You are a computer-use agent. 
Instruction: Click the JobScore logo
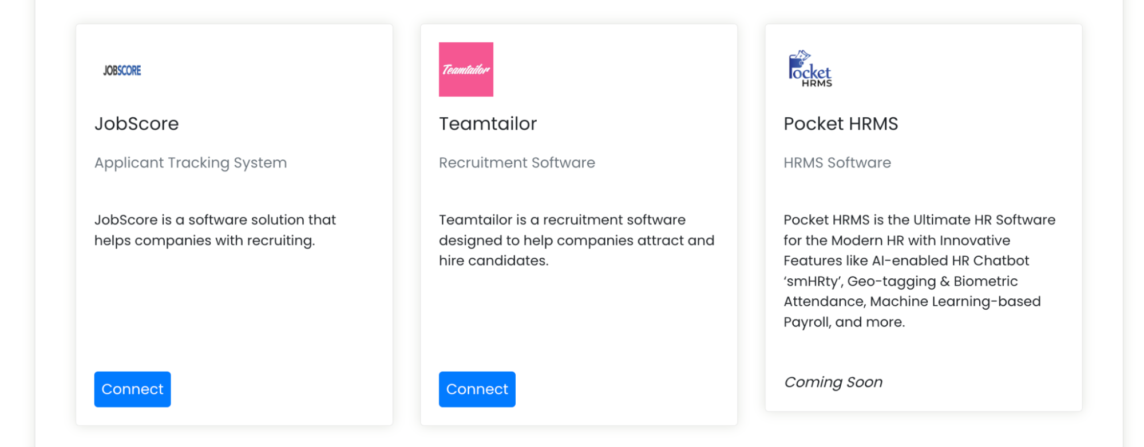click(x=122, y=70)
